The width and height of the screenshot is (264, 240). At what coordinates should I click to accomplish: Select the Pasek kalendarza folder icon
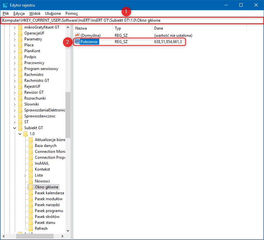31,193
